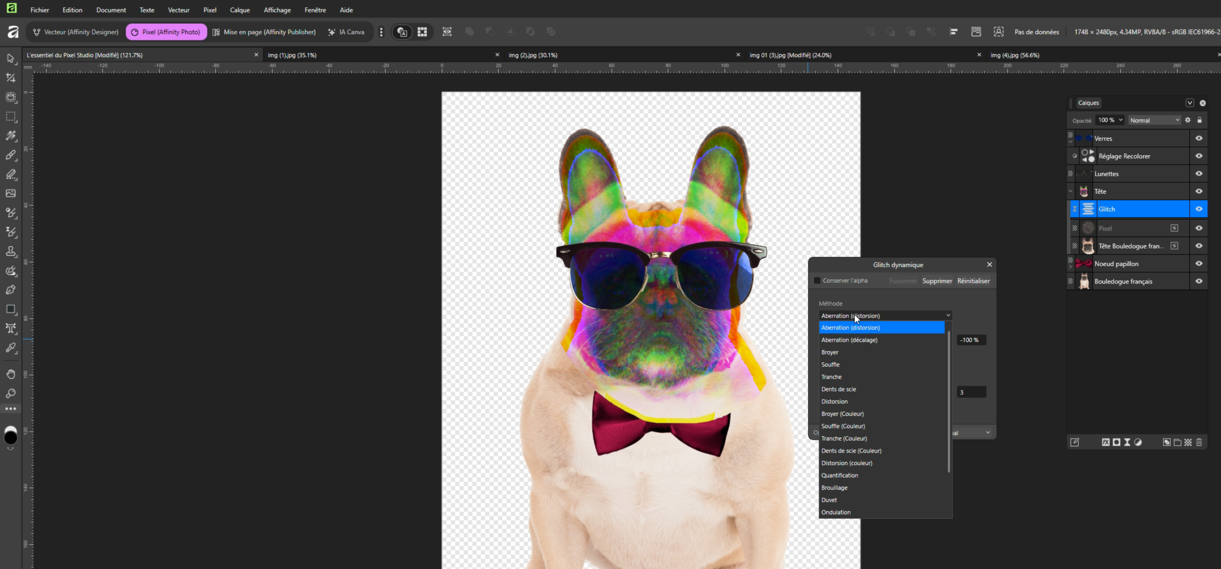This screenshot has height=569, width=1221.
Task: Hide the Lunettes layer
Action: [1199, 173]
